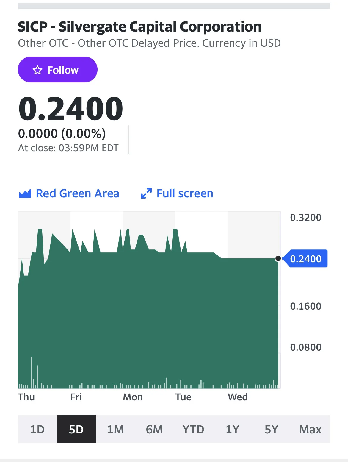Click the At close: 03:59PM EDT timestamp
This screenshot has width=348, height=462.
(x=68, y=148)
